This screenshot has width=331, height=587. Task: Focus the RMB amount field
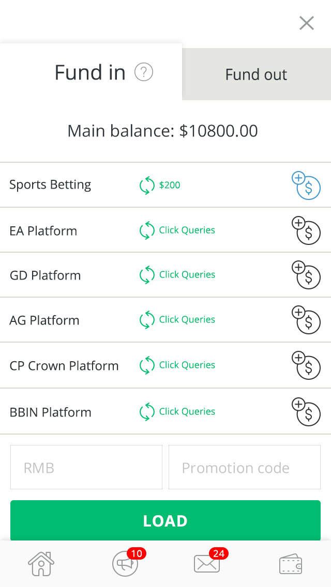(86, 468)
